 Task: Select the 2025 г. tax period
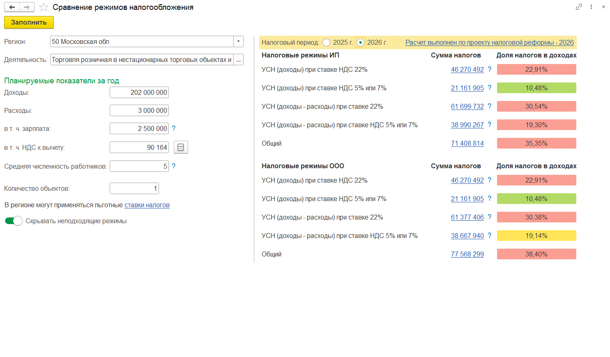click(327, 43)
